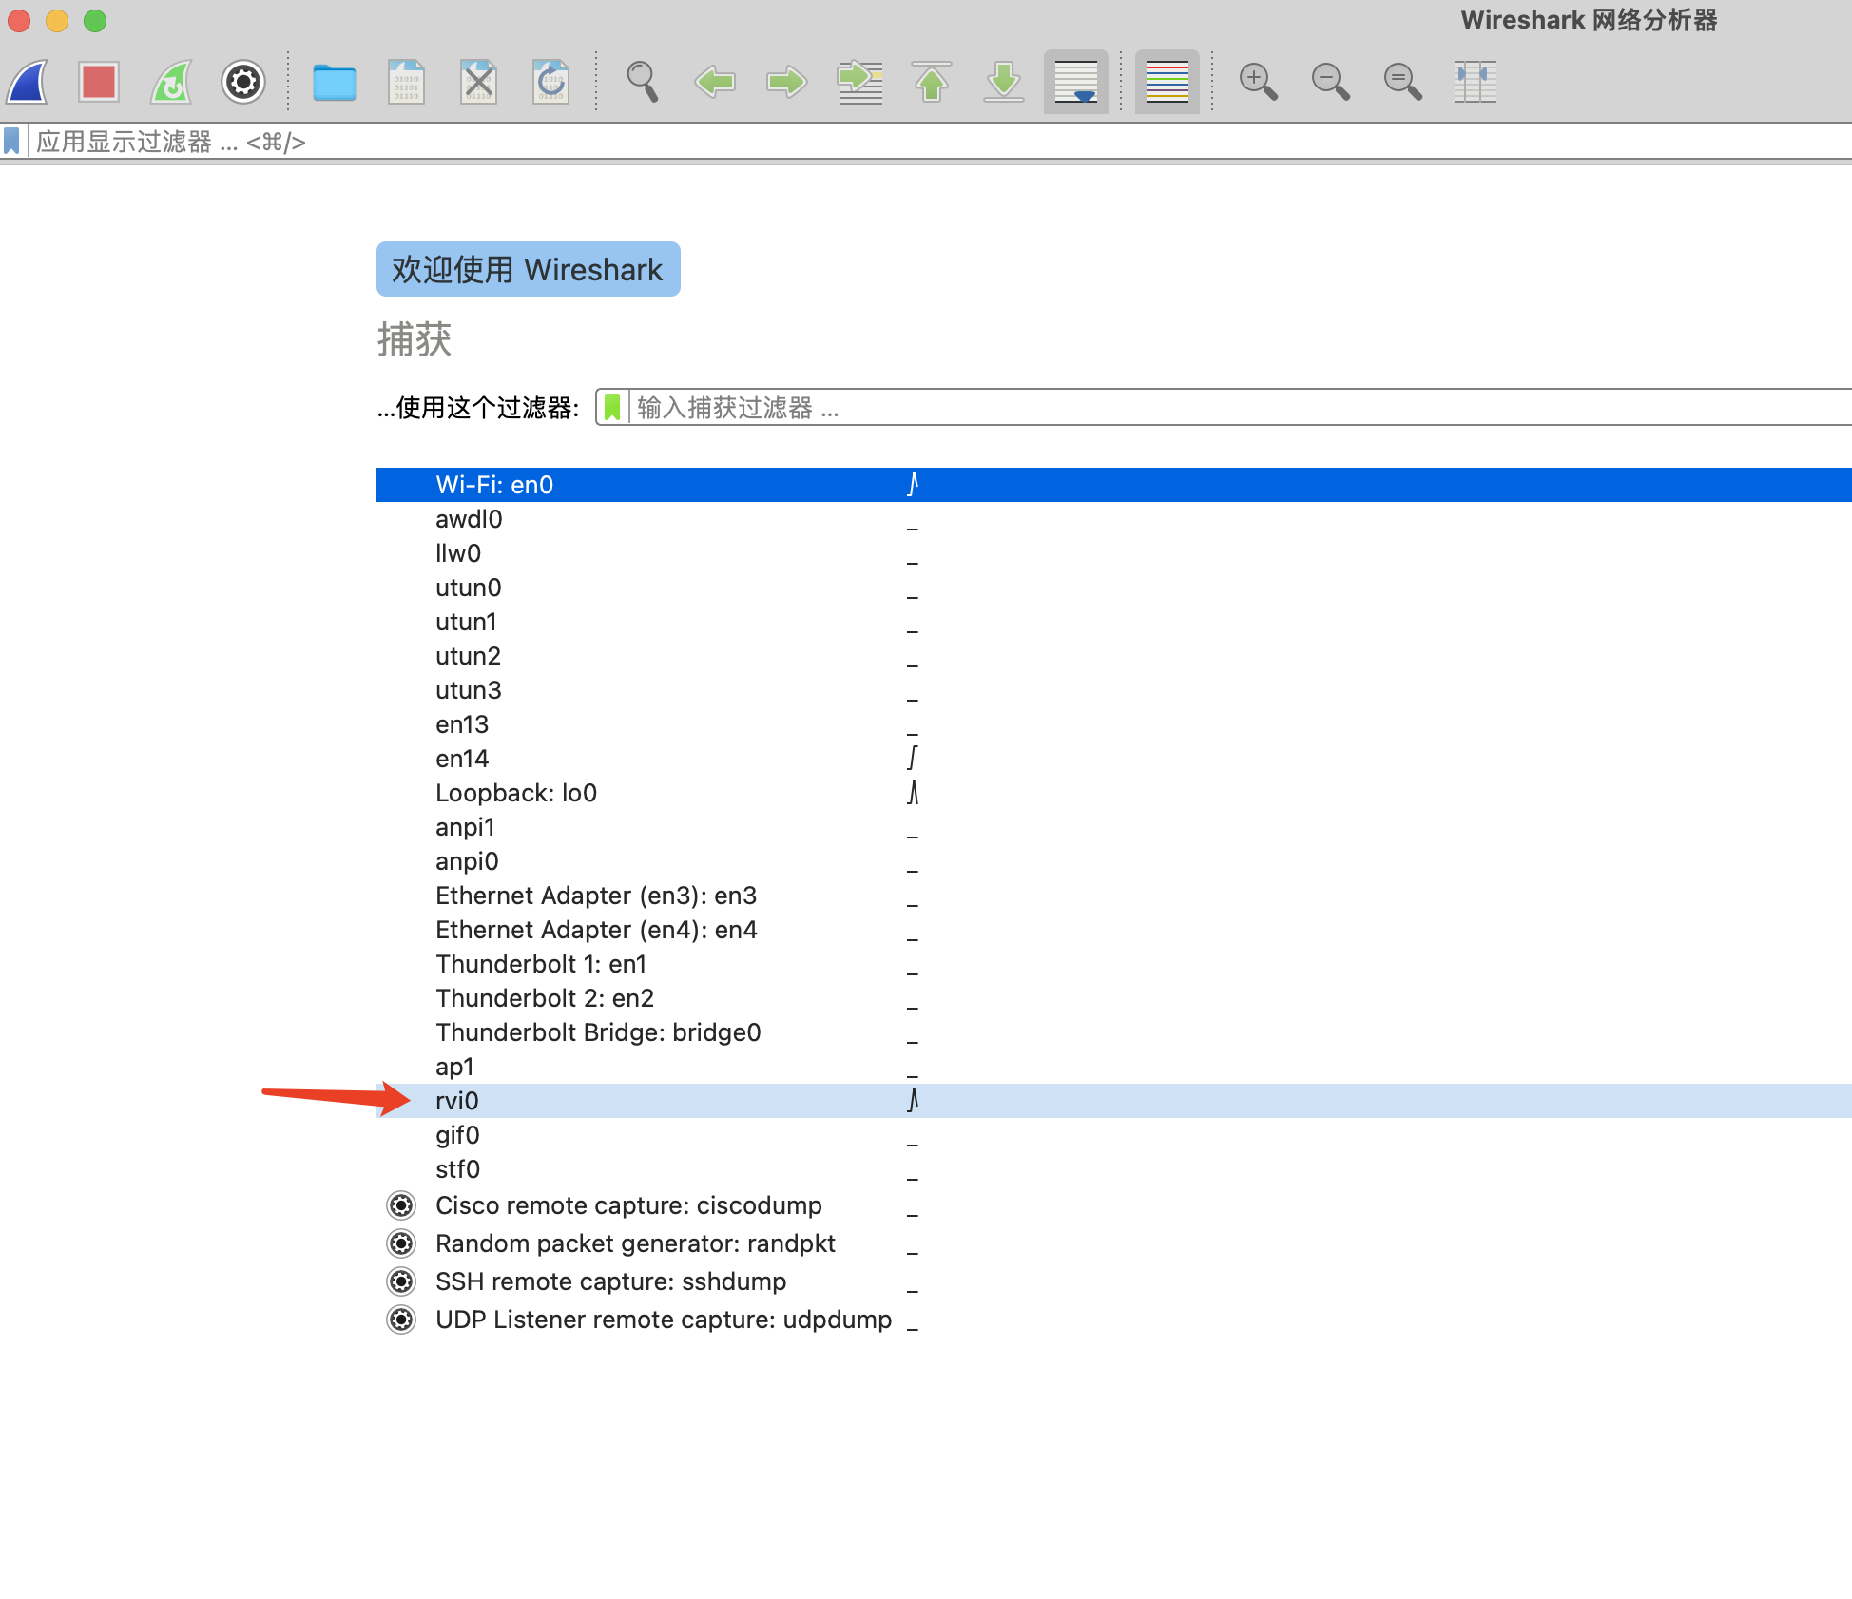The width and height of the screenshot is (1852, 1599).
Task: Click the Wi-Fi en0 traffic sparkline
Action: 913,485
